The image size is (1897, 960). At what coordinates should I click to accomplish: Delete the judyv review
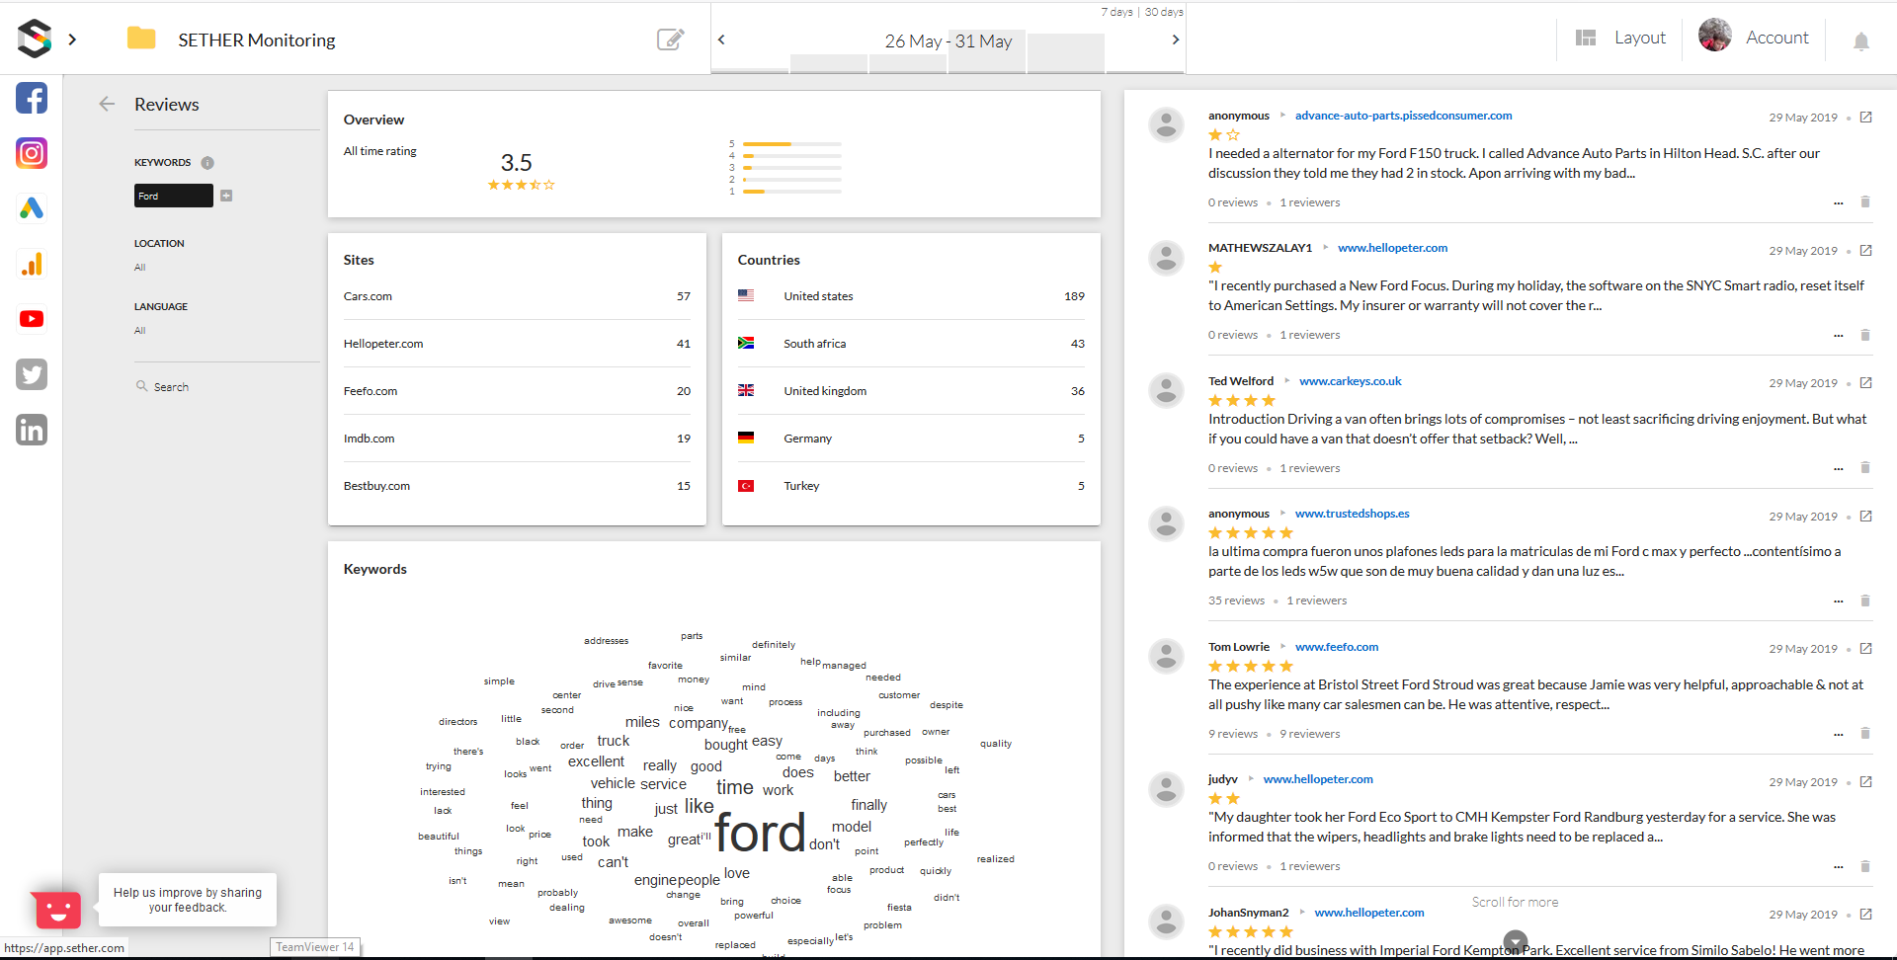click(x=1865, y=866)
